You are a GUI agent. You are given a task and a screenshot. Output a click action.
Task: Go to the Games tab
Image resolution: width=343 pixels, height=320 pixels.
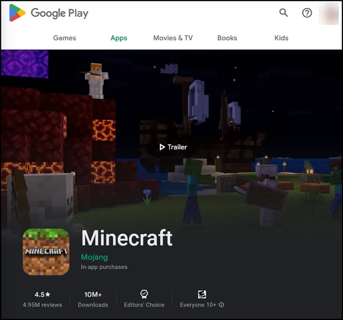[x=65, y=38]
